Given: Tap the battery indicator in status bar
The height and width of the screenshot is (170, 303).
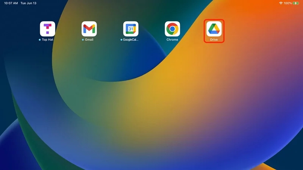Looking at the screenshot, I should 296,3.
